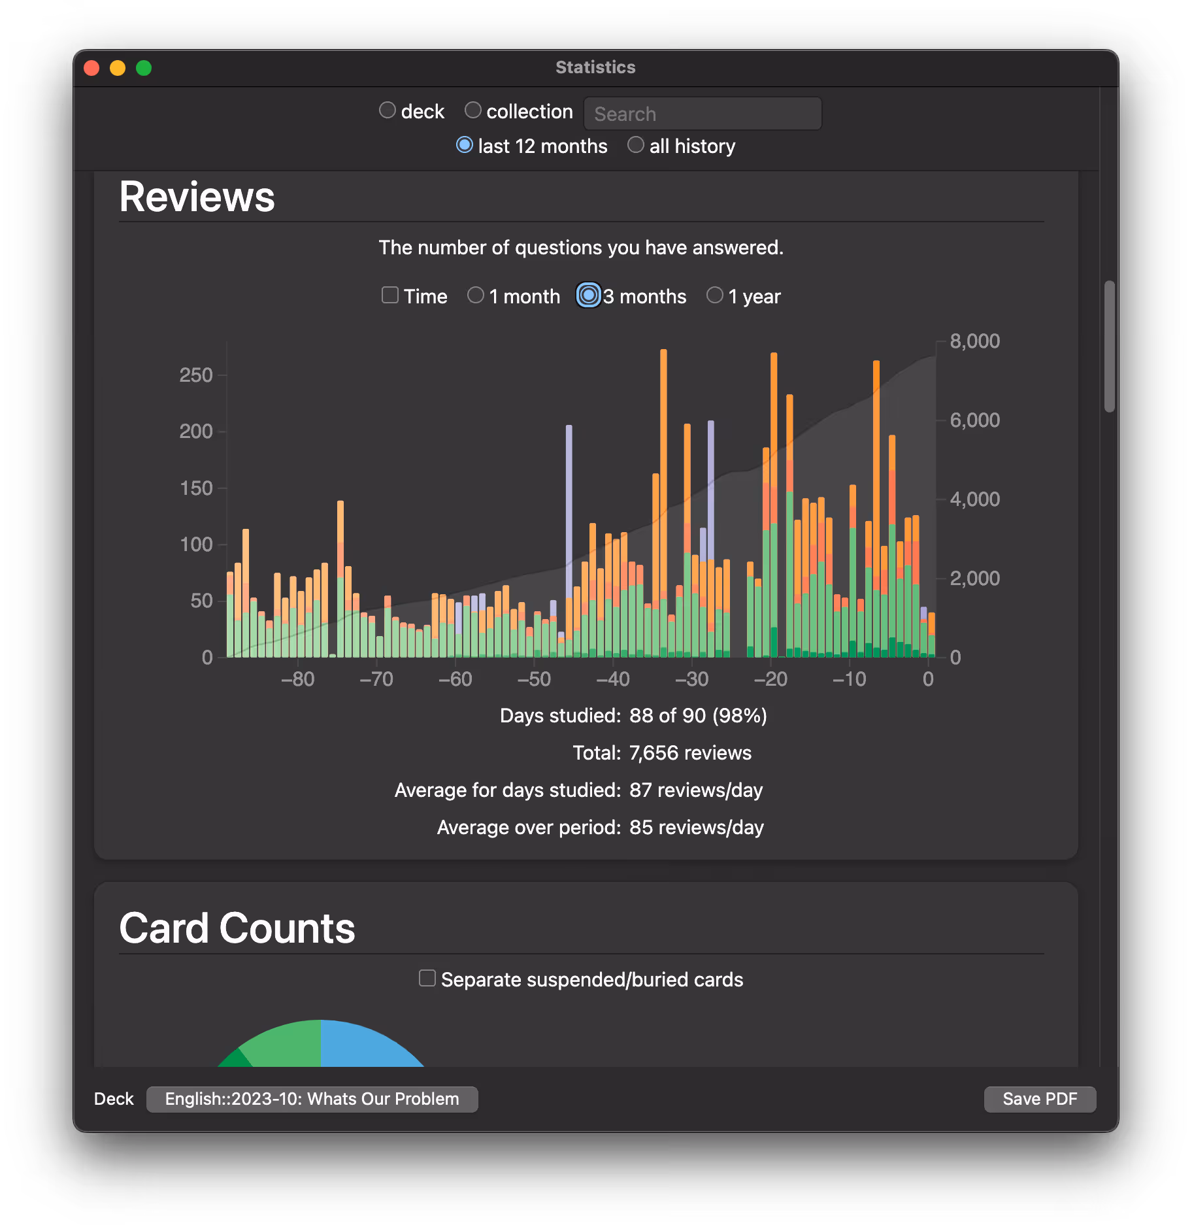Enable the Time checkbox
This screenshot has width=1192, height=1229.
click(x=390, y=295)
